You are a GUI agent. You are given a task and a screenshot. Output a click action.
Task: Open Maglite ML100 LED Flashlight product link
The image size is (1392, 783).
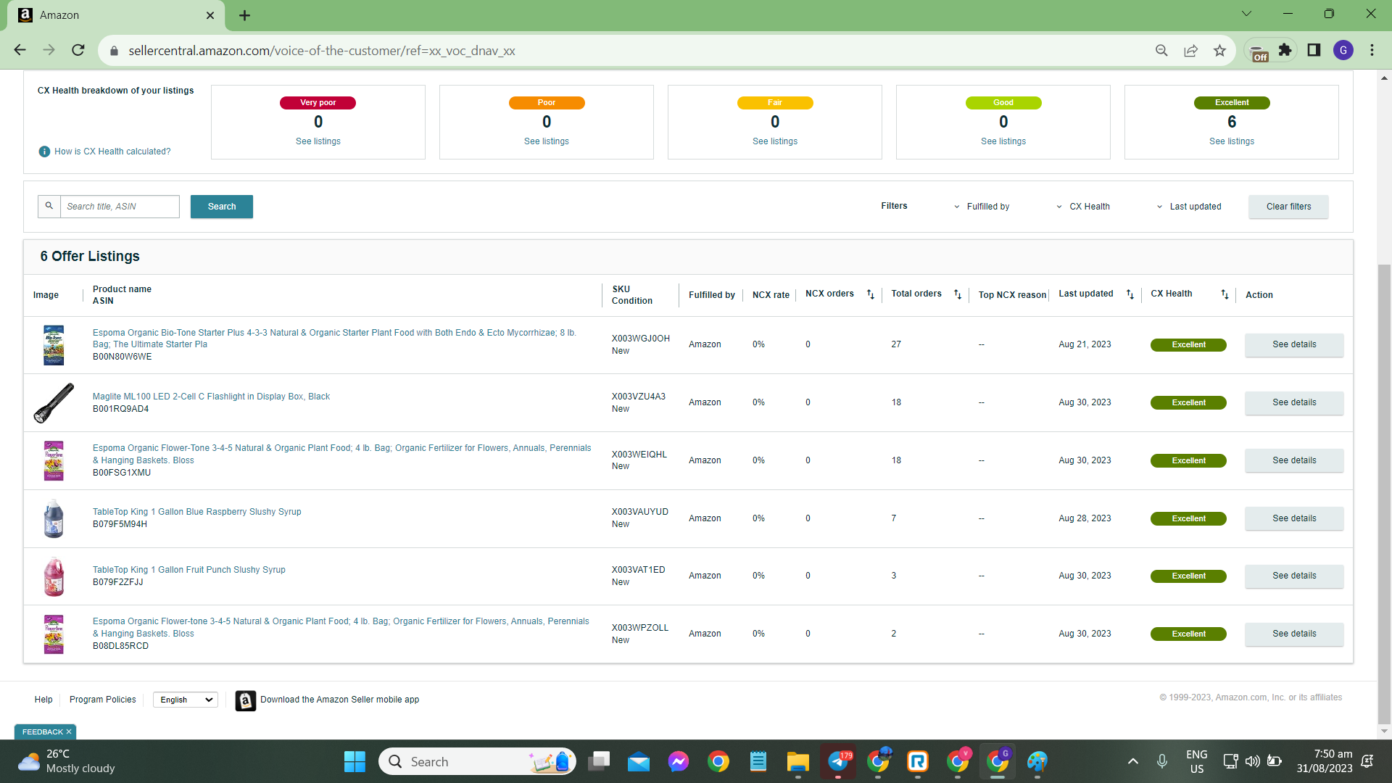(211, 397)
